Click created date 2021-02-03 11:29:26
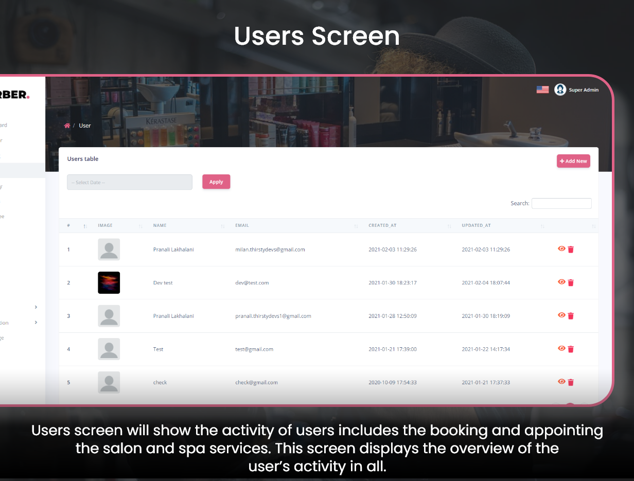The image size is (634, 481). pos(393,250)
